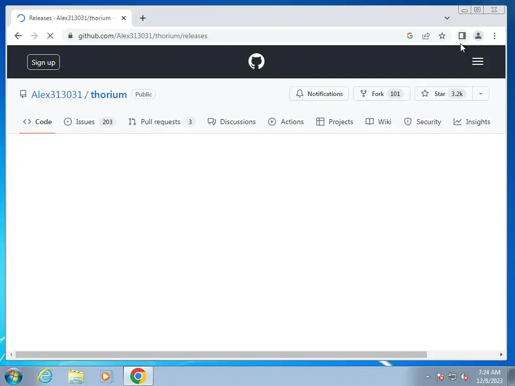Open the Insights tab
The height and width of the screenshot is (386, 515).
(472, 122)
